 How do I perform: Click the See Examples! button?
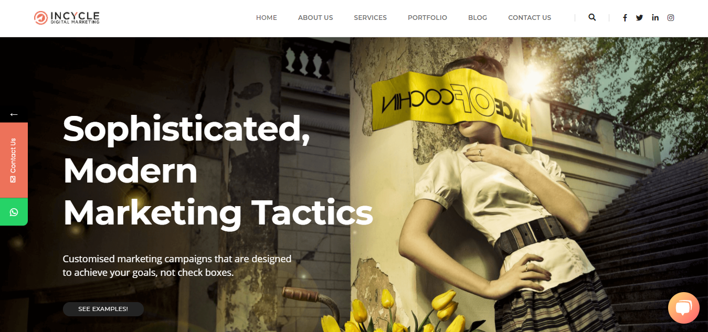(x=103, y=309)
